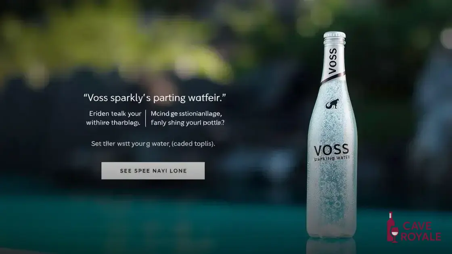The height and width of the screenshot is (254, 452).
Task: Select the "Voss sparkly's parting watfeir." headline
Action: (155, 98)
